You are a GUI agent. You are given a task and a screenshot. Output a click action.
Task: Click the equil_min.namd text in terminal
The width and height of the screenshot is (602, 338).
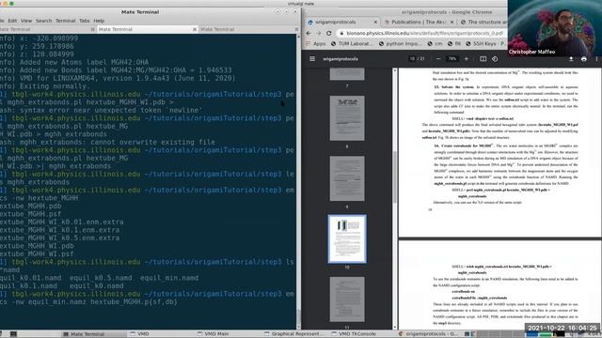[169, 278]
